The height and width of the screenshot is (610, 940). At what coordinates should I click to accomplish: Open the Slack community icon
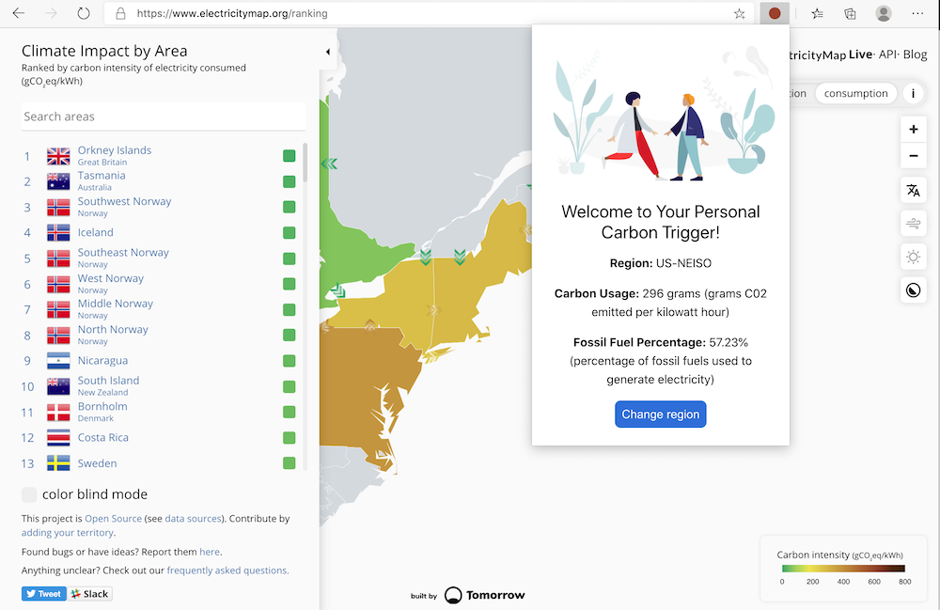click(x=90, y=593)
